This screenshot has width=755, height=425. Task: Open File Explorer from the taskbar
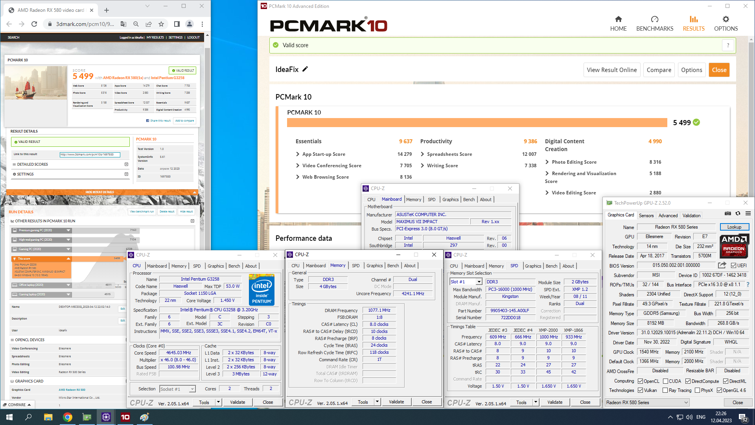[48, 417]
